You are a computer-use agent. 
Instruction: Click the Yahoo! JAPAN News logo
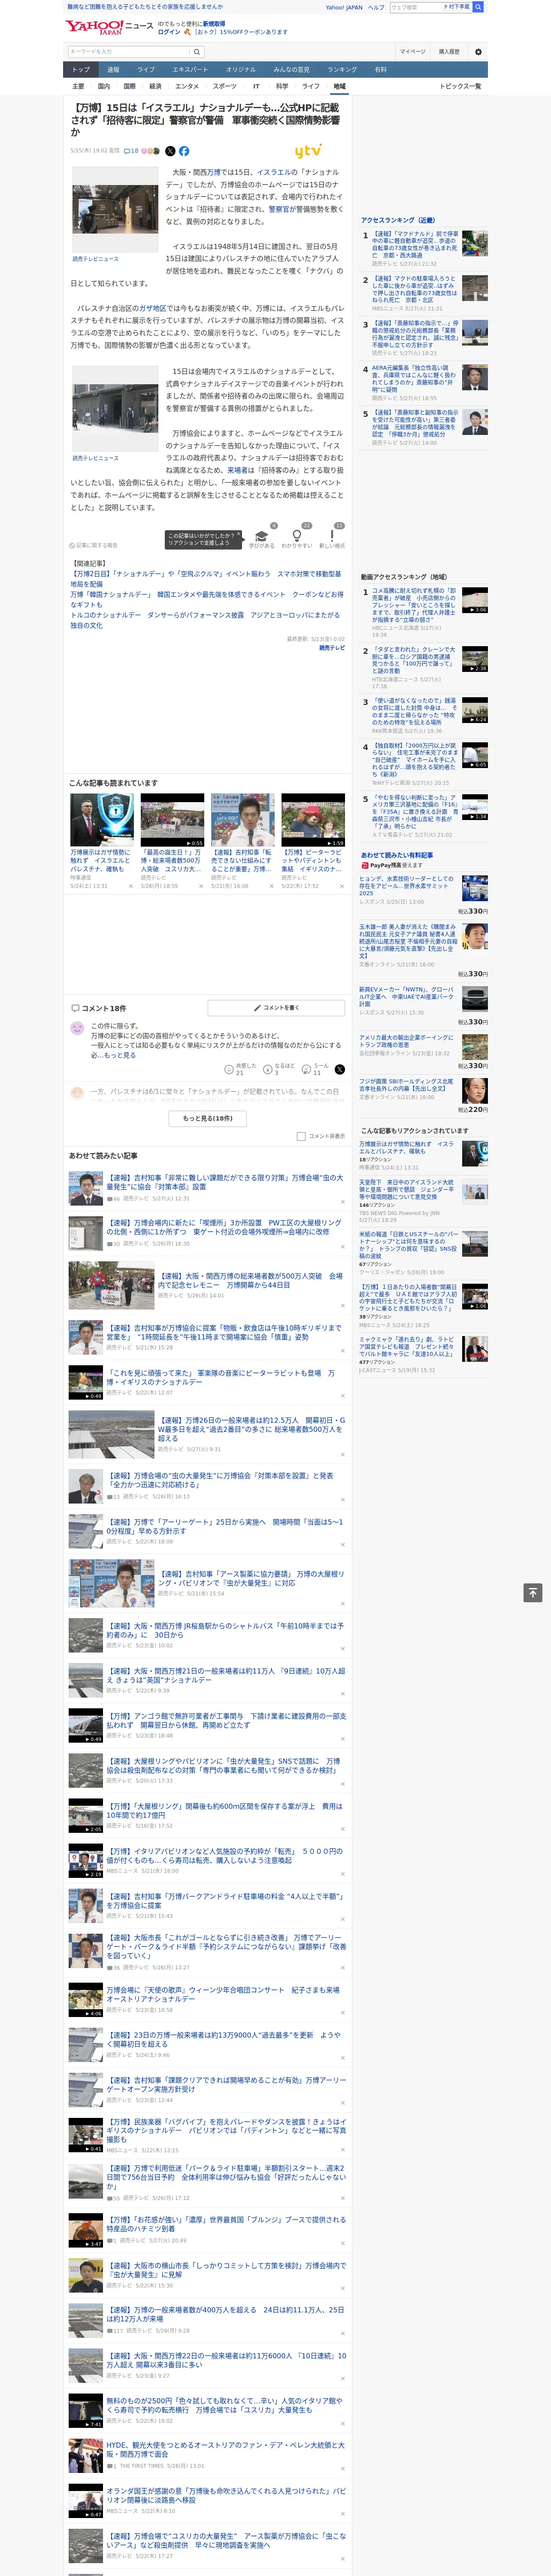point(109,27)
